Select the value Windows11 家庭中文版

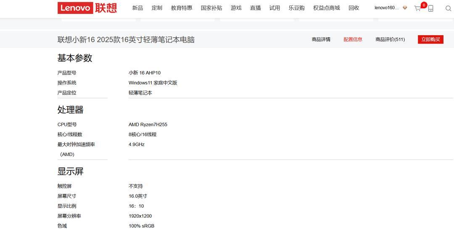coord(153,83)
